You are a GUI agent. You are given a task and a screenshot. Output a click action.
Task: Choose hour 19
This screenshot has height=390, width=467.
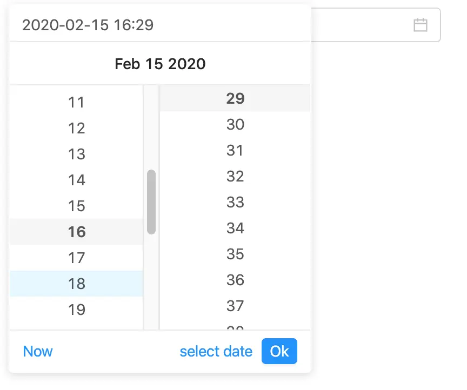coord(77,310)
